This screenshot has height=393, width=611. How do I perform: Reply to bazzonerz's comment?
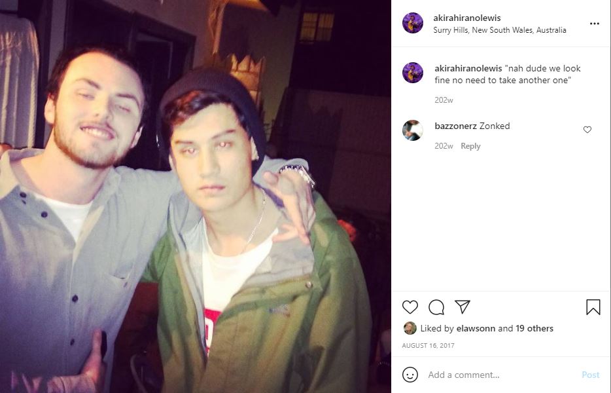coord(470,146)
